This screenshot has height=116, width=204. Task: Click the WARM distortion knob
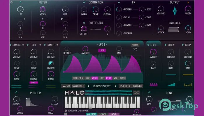coord(84,10)
